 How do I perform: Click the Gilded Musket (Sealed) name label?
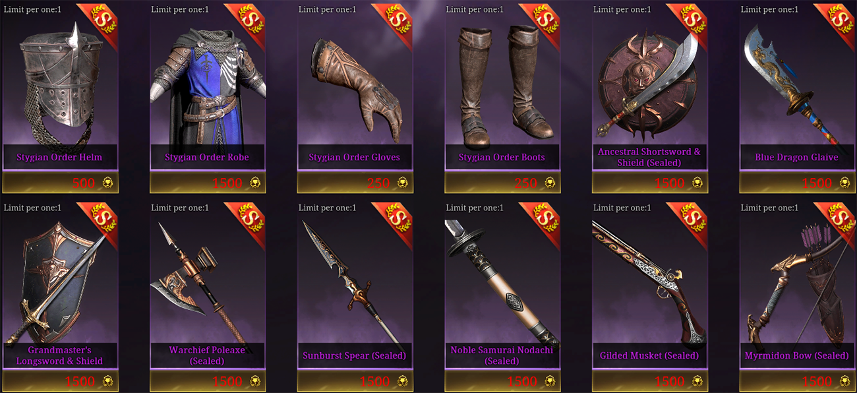649,355
